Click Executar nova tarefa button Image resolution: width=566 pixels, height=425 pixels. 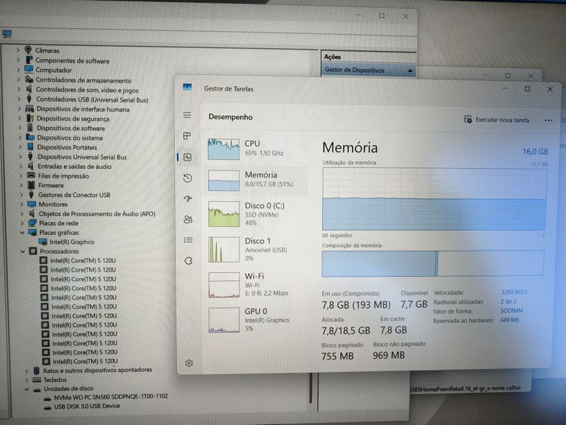pyautogui.click(x=497, y=120)
